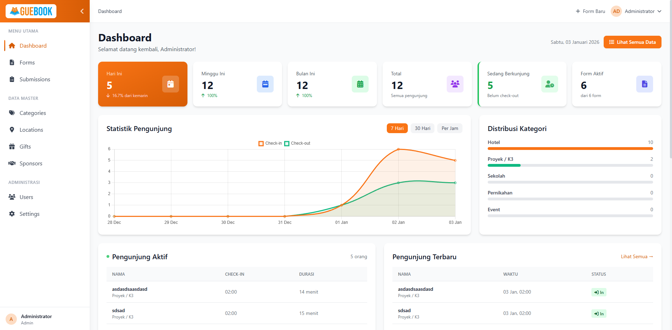Click the Users icon under Administrasi

[x=12, y=197]
